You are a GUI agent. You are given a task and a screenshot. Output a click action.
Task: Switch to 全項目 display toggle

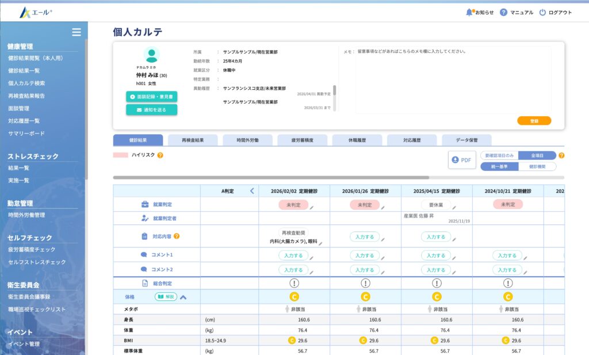[537, 155]
